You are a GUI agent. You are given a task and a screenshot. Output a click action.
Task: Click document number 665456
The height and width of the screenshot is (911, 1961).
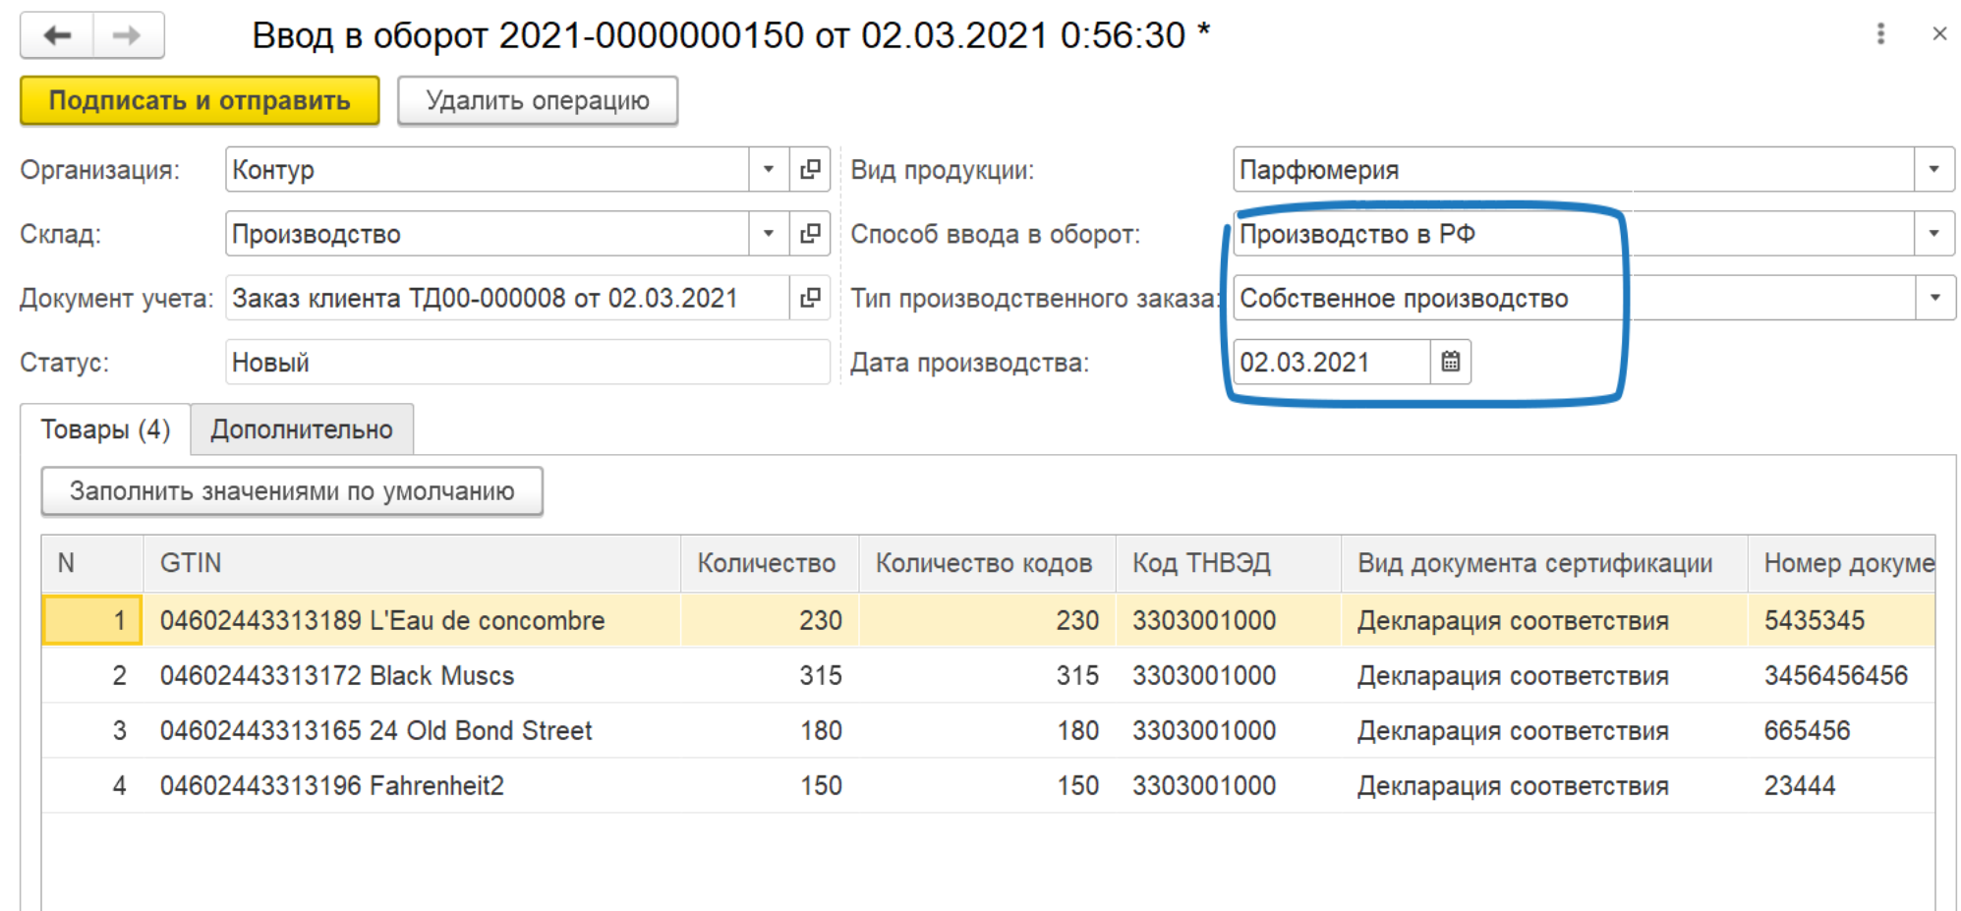tap(1807, 730)
